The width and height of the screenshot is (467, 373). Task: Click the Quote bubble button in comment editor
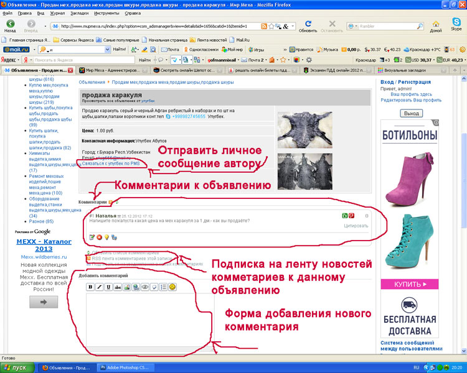(154, 287)
